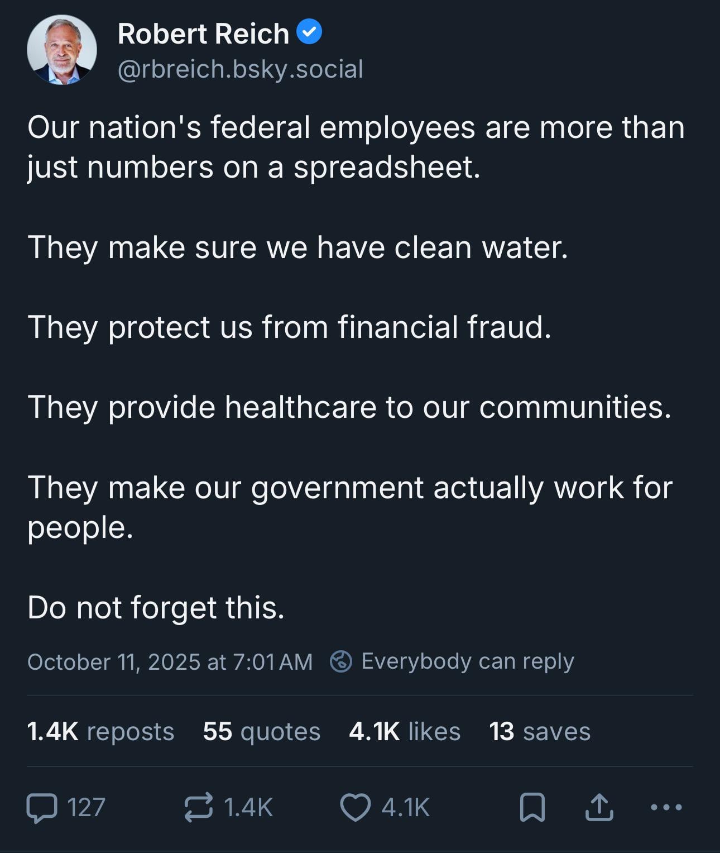View the 4.1K likes list
The width and height of the screenshot is (720, 853).
[405, 731]
